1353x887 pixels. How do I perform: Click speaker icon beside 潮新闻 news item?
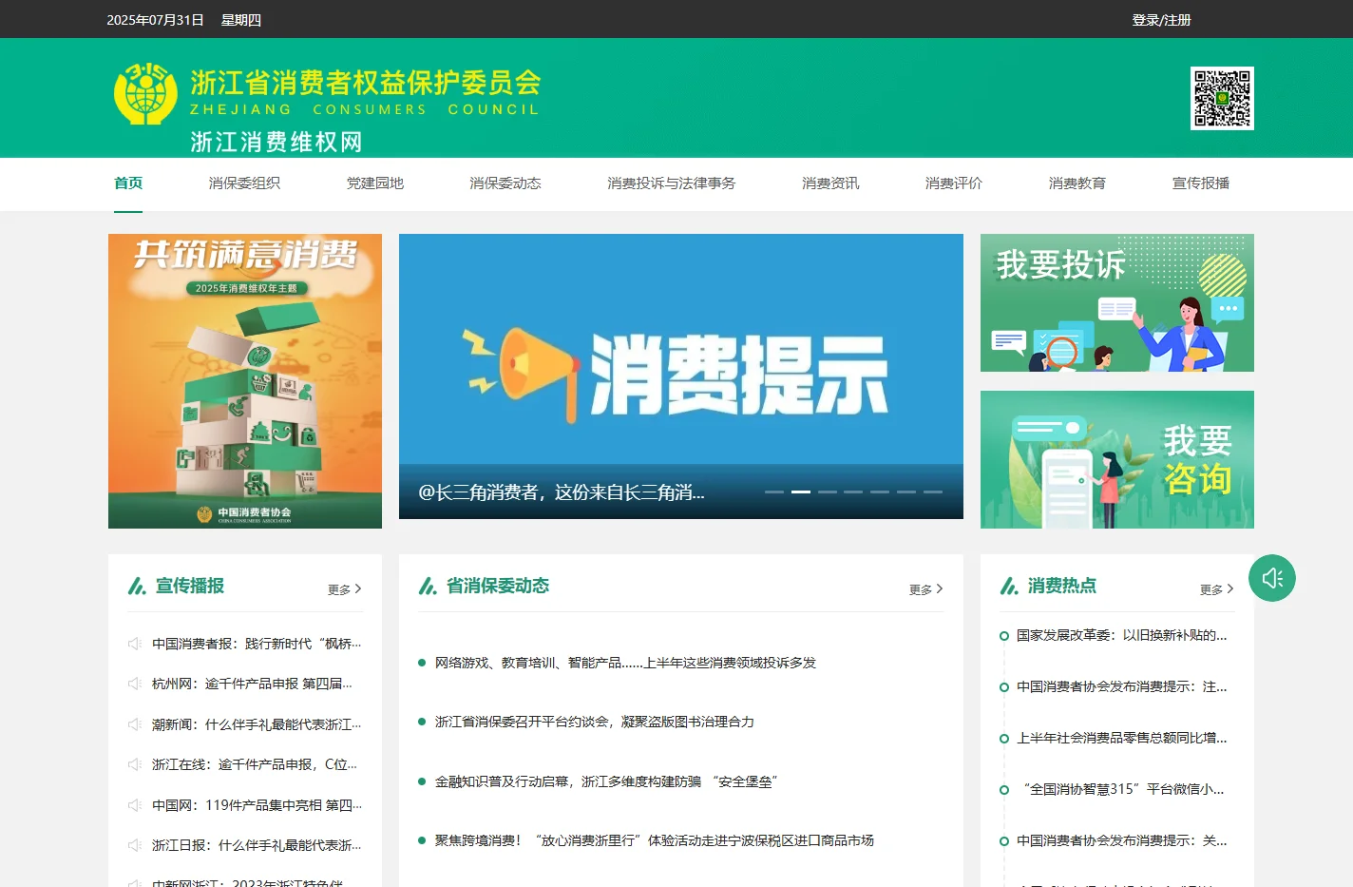coord(135,724)
